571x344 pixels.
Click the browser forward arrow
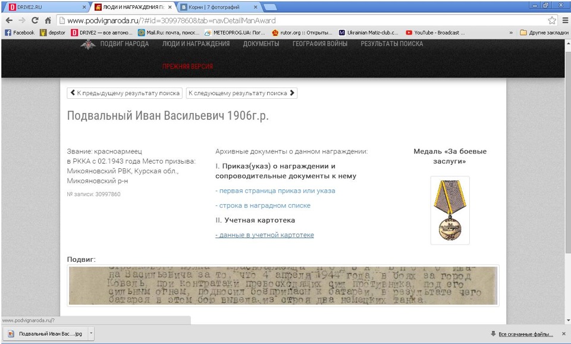[22, 20]
